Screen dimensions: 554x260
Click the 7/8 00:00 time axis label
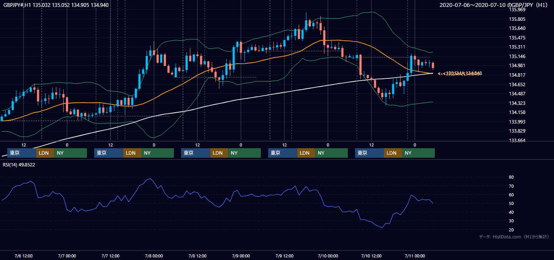[154, 256]
